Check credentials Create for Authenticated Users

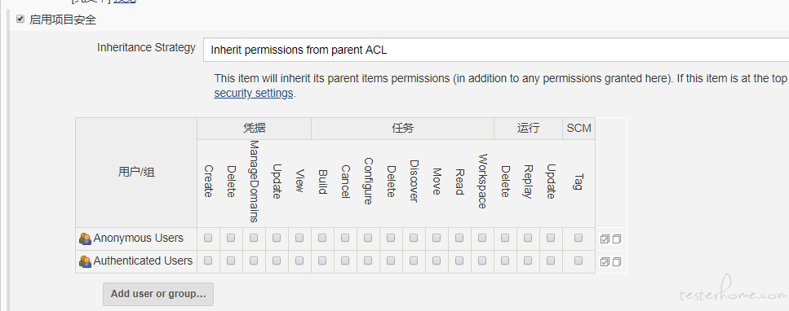click(208, 261)
